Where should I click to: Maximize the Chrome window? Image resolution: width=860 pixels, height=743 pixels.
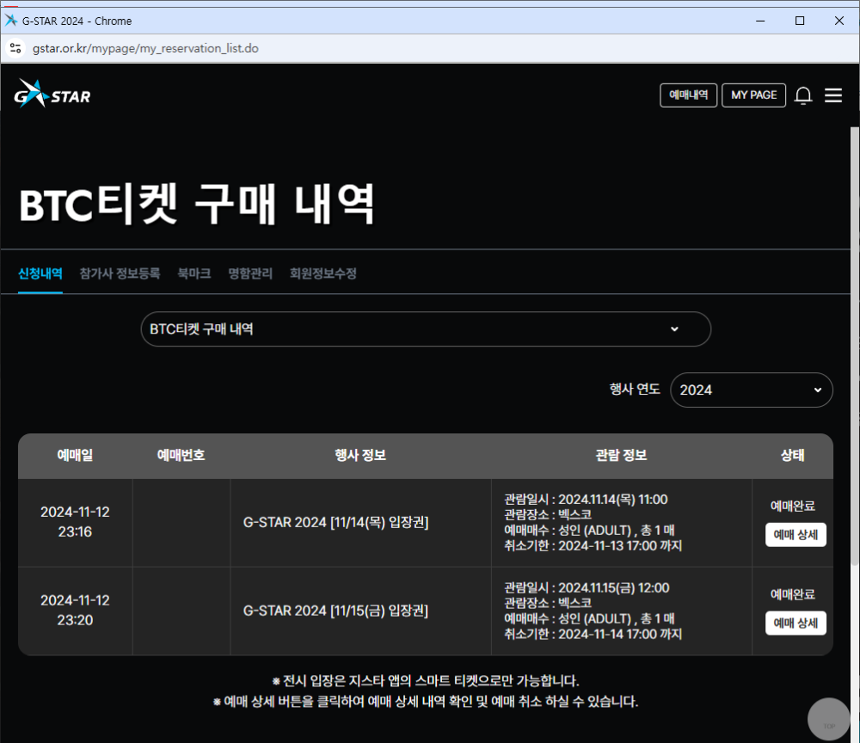[800, 21]
